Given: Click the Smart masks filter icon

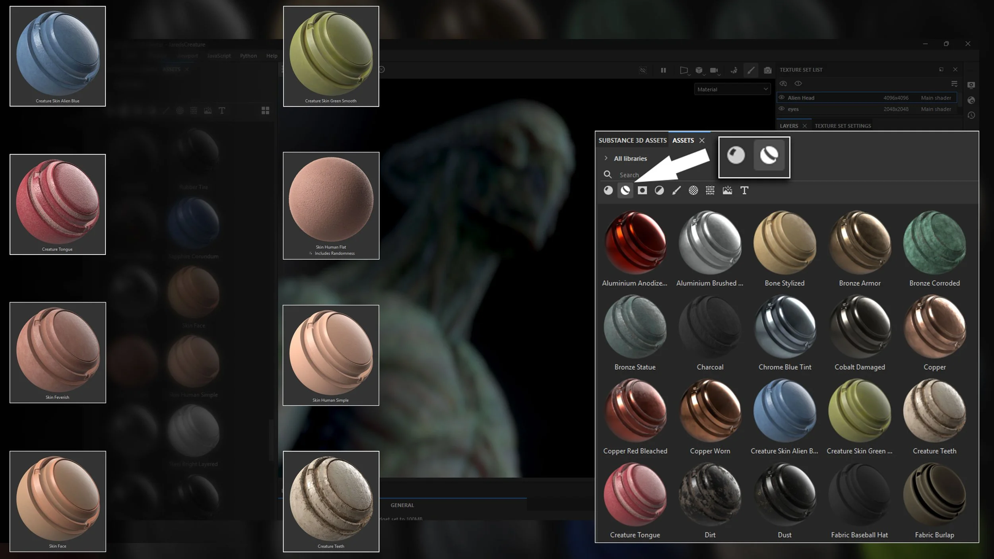Looking at the screenshot, I should pos(642,190).
